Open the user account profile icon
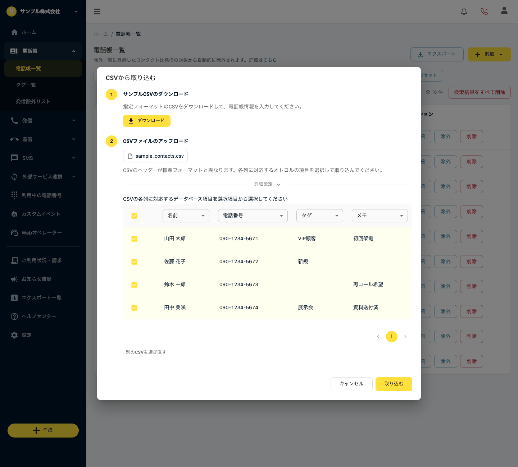The height and width of the screenshot is (467, 518). 504,11
